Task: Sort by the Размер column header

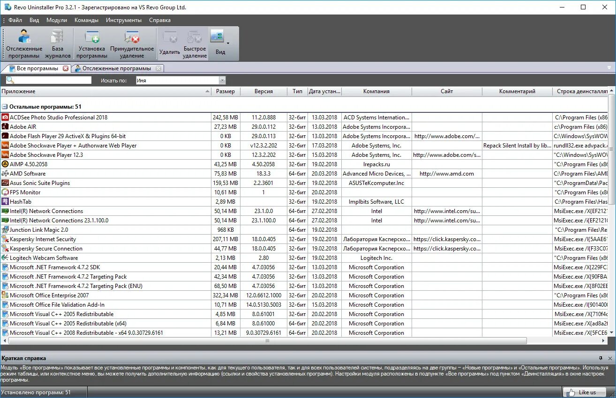Action: (x=225, y=91)
